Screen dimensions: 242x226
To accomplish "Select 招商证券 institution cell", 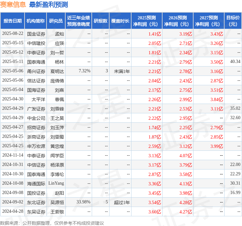I will pyautogui.click(x=36, y=128).
